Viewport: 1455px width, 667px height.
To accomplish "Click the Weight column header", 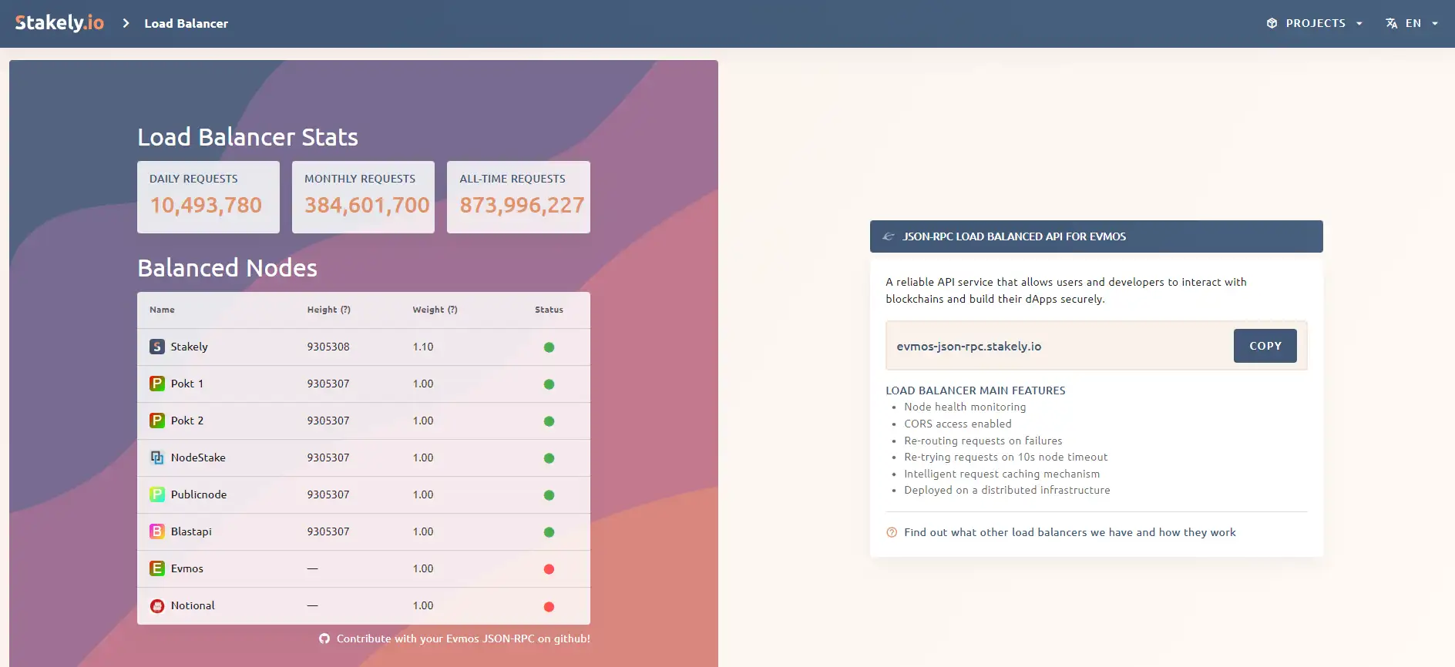I will [428, 310].
